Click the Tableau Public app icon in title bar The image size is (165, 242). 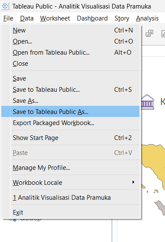coord(5,6)
